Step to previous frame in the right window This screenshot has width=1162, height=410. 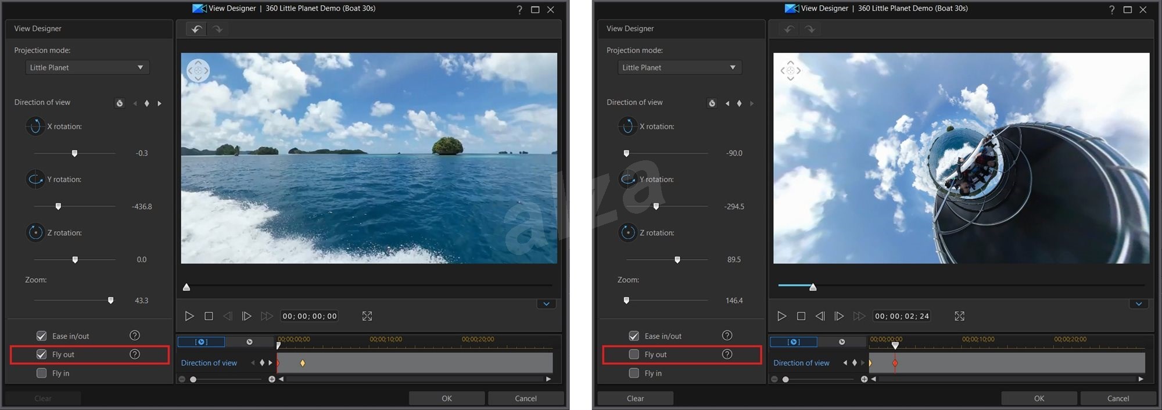pyautogui.click(x=820, y=316)
